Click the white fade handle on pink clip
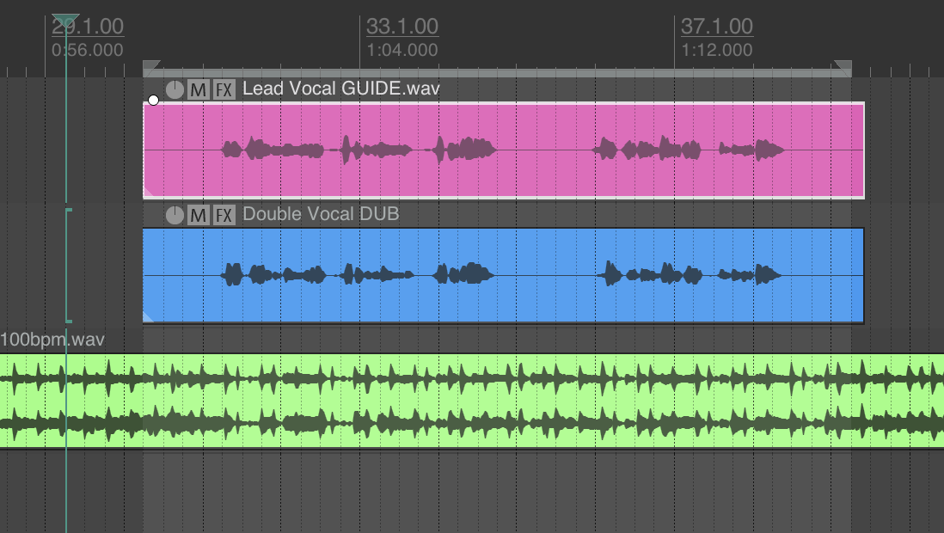 [154, 101]
